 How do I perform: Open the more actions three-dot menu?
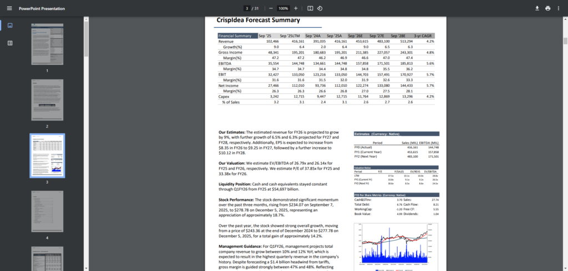pos(559,8)
